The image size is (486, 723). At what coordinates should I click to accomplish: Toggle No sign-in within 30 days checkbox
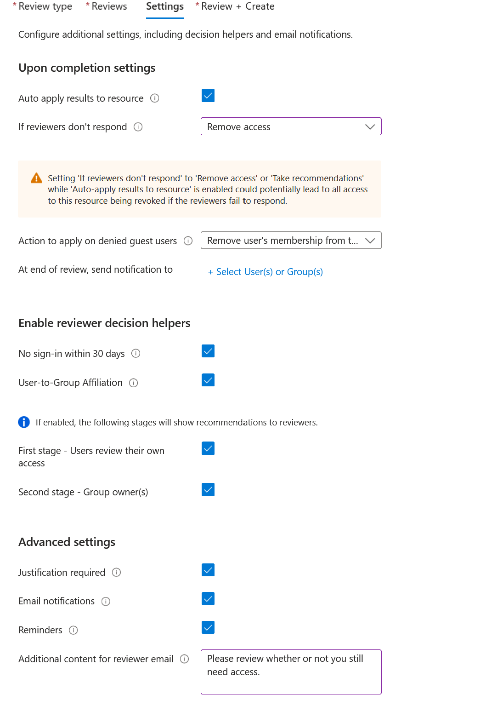[x=208, y=351]
